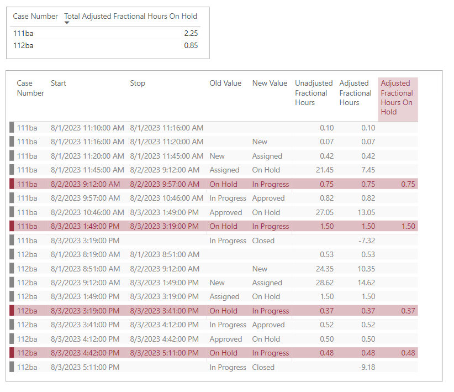The image size is (454, 392).
Task: Select the red marker on the highlighted 8/2/2023 9:12 AM row
Action: 13,184
